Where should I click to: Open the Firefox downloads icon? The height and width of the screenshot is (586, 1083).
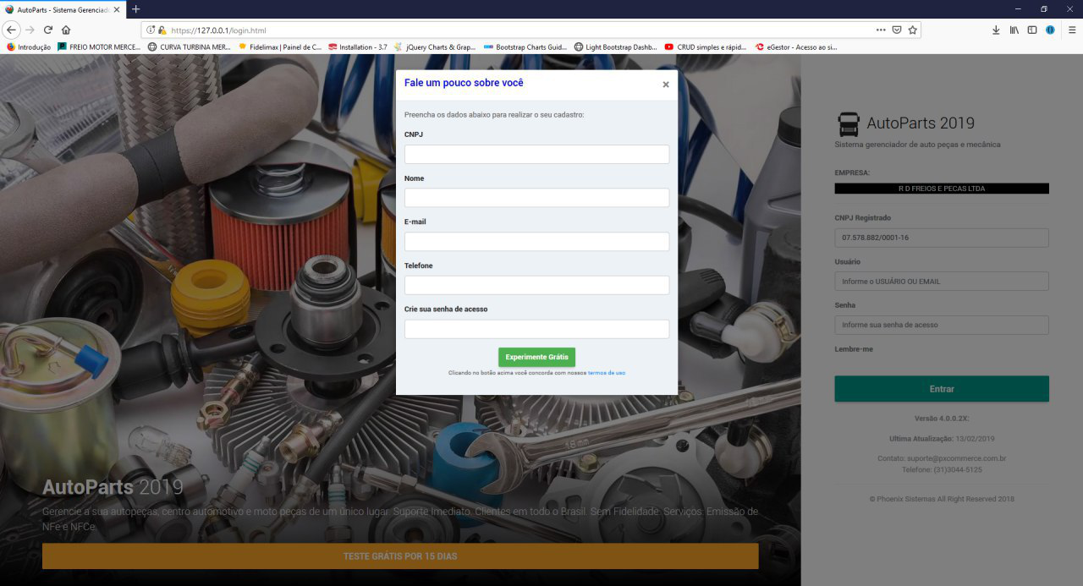(996, 30)
